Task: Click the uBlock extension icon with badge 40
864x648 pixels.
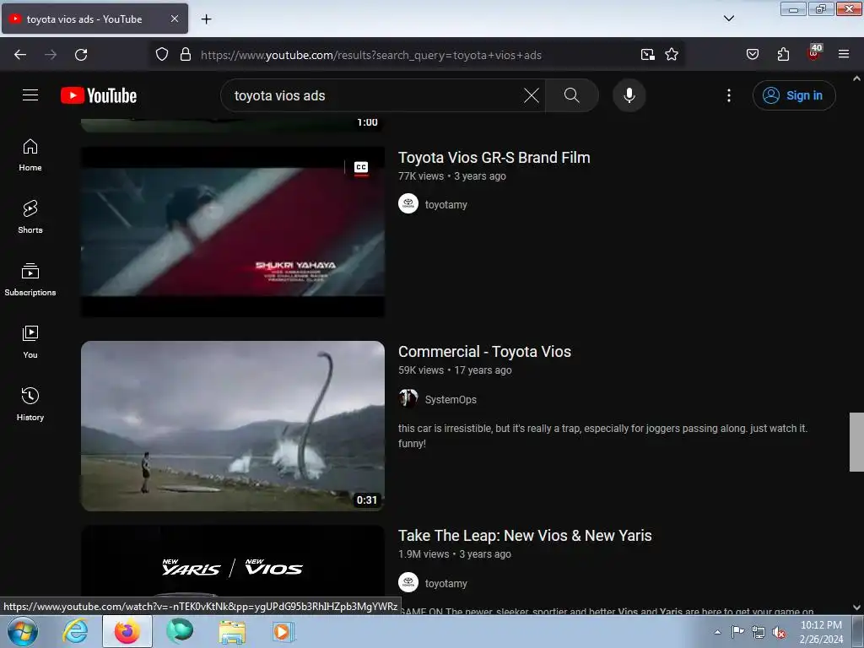Action: (x=814, y=53)
